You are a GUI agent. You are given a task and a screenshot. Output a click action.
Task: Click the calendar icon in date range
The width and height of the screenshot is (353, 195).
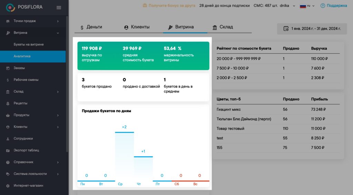pyautogui.click(x=286, y=29)
